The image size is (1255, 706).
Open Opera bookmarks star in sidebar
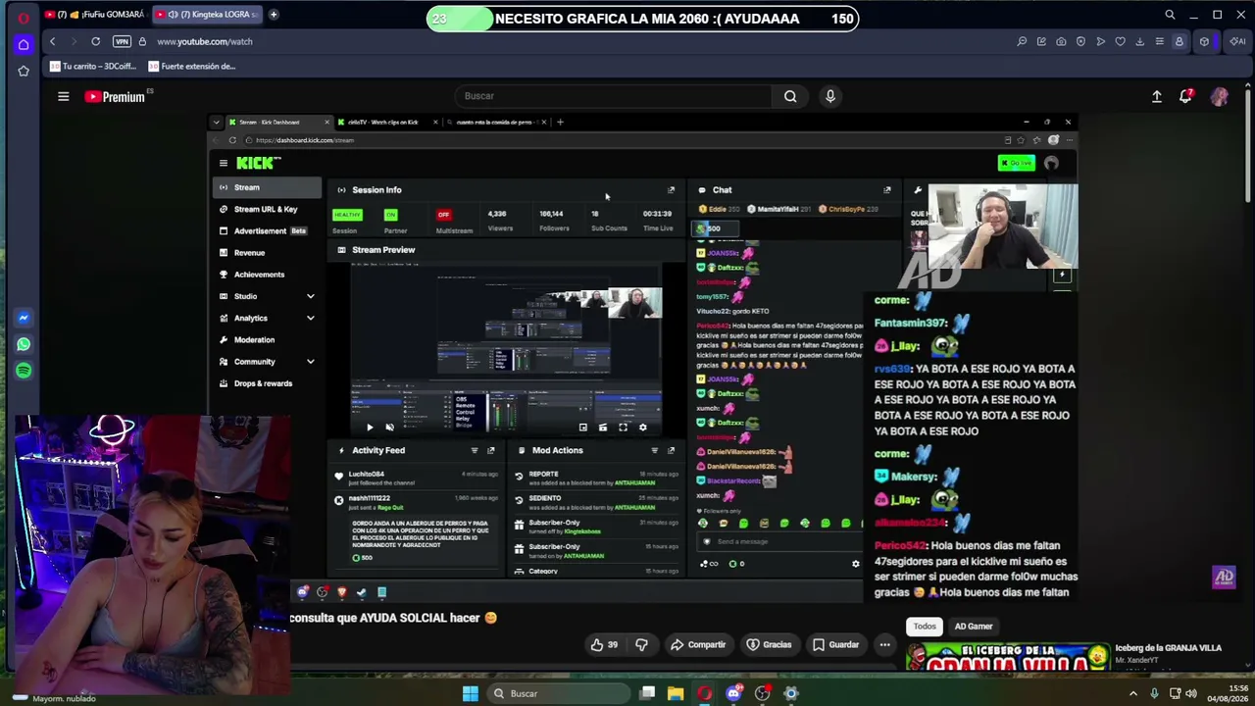(24, 71)
